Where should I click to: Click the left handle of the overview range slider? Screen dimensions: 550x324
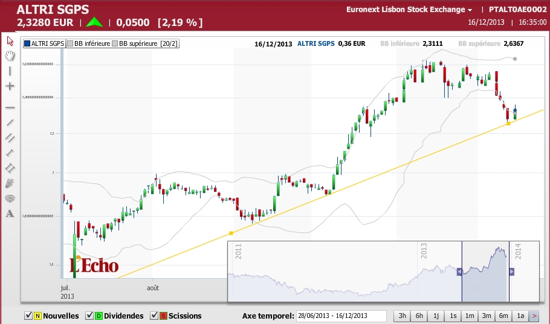pos(459,272)
